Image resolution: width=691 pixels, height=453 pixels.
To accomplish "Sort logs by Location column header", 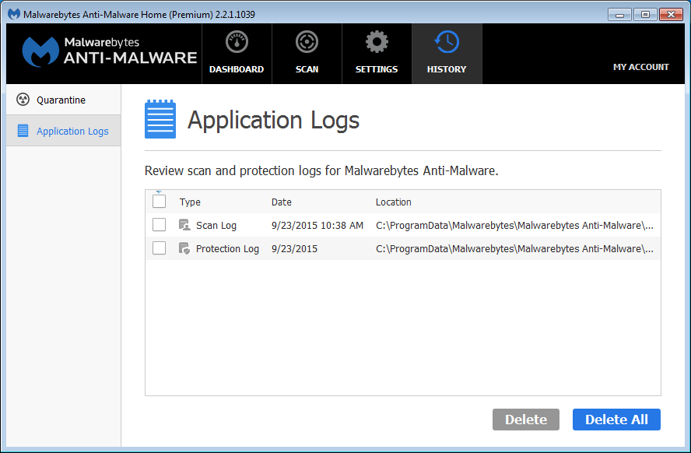I will [x=394, y=202].
